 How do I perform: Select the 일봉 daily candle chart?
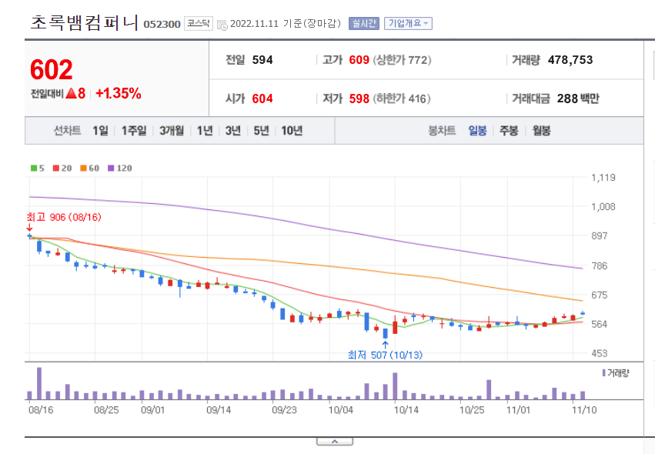[477, 131]
